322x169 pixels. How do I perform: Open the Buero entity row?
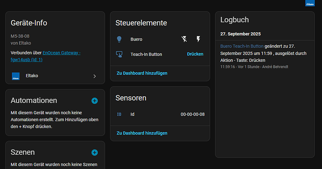160,39
